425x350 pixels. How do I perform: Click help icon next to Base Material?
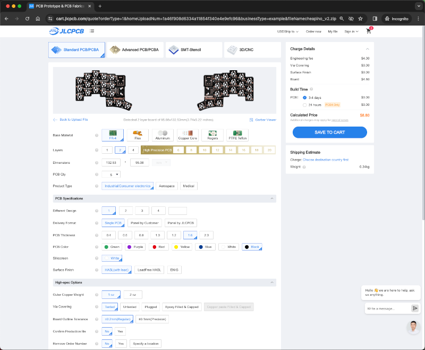coord(96,136)
